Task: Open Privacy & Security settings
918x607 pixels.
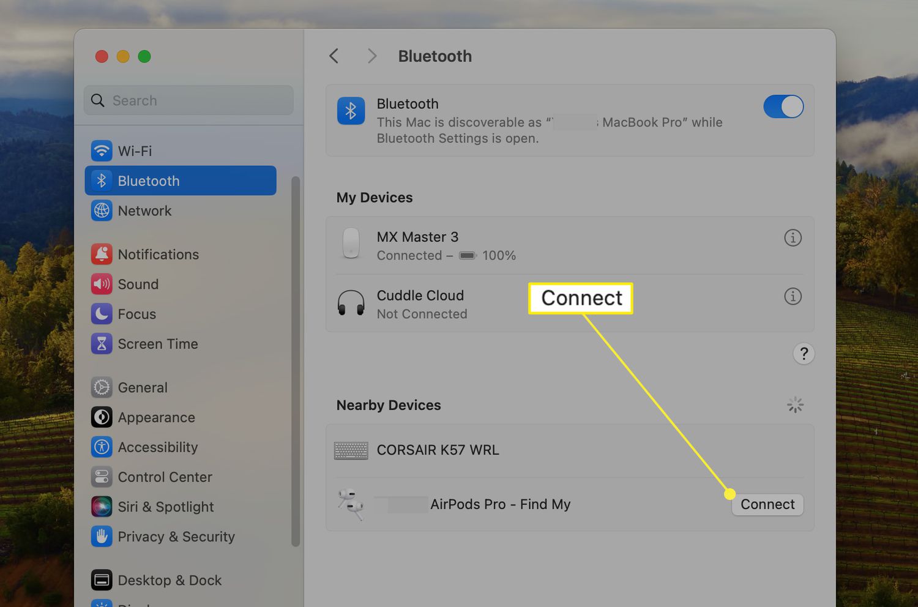Action: 176,537
